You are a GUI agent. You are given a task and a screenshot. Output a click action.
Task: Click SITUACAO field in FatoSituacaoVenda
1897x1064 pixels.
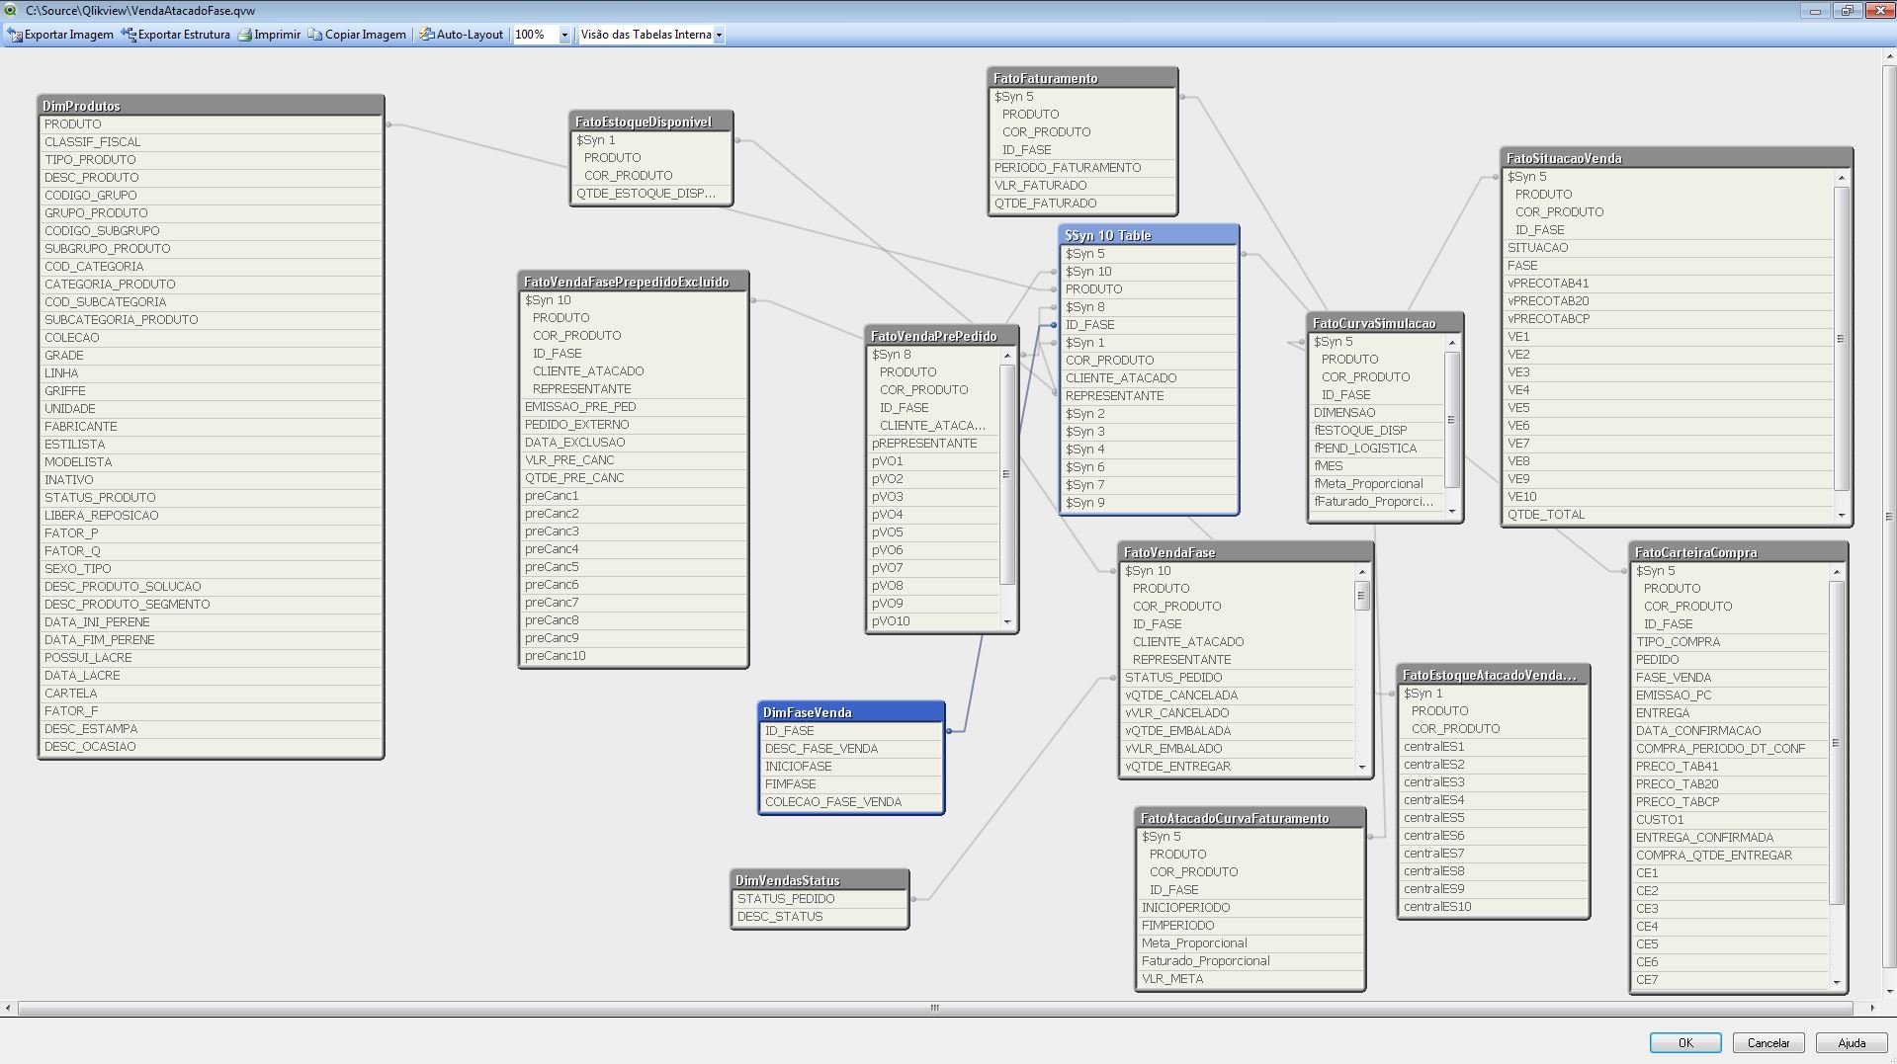(x=1668, y=248)
